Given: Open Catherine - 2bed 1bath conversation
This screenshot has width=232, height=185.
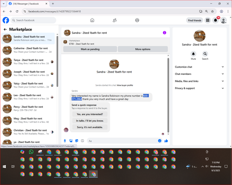Looking at the screenshot, I should [x=28, y=50].
